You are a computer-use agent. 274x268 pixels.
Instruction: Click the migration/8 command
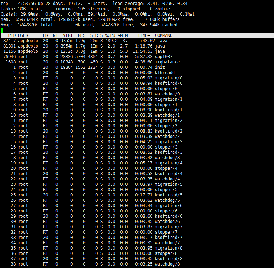click(168, 248)
